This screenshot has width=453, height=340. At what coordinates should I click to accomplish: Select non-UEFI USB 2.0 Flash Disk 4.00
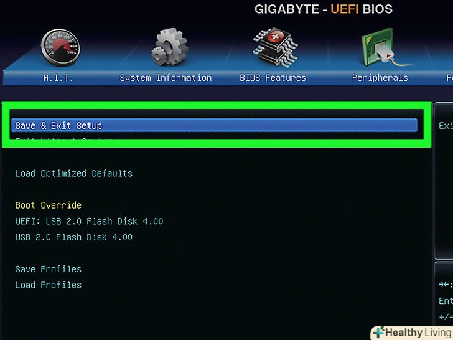click(x=73, y=237)
